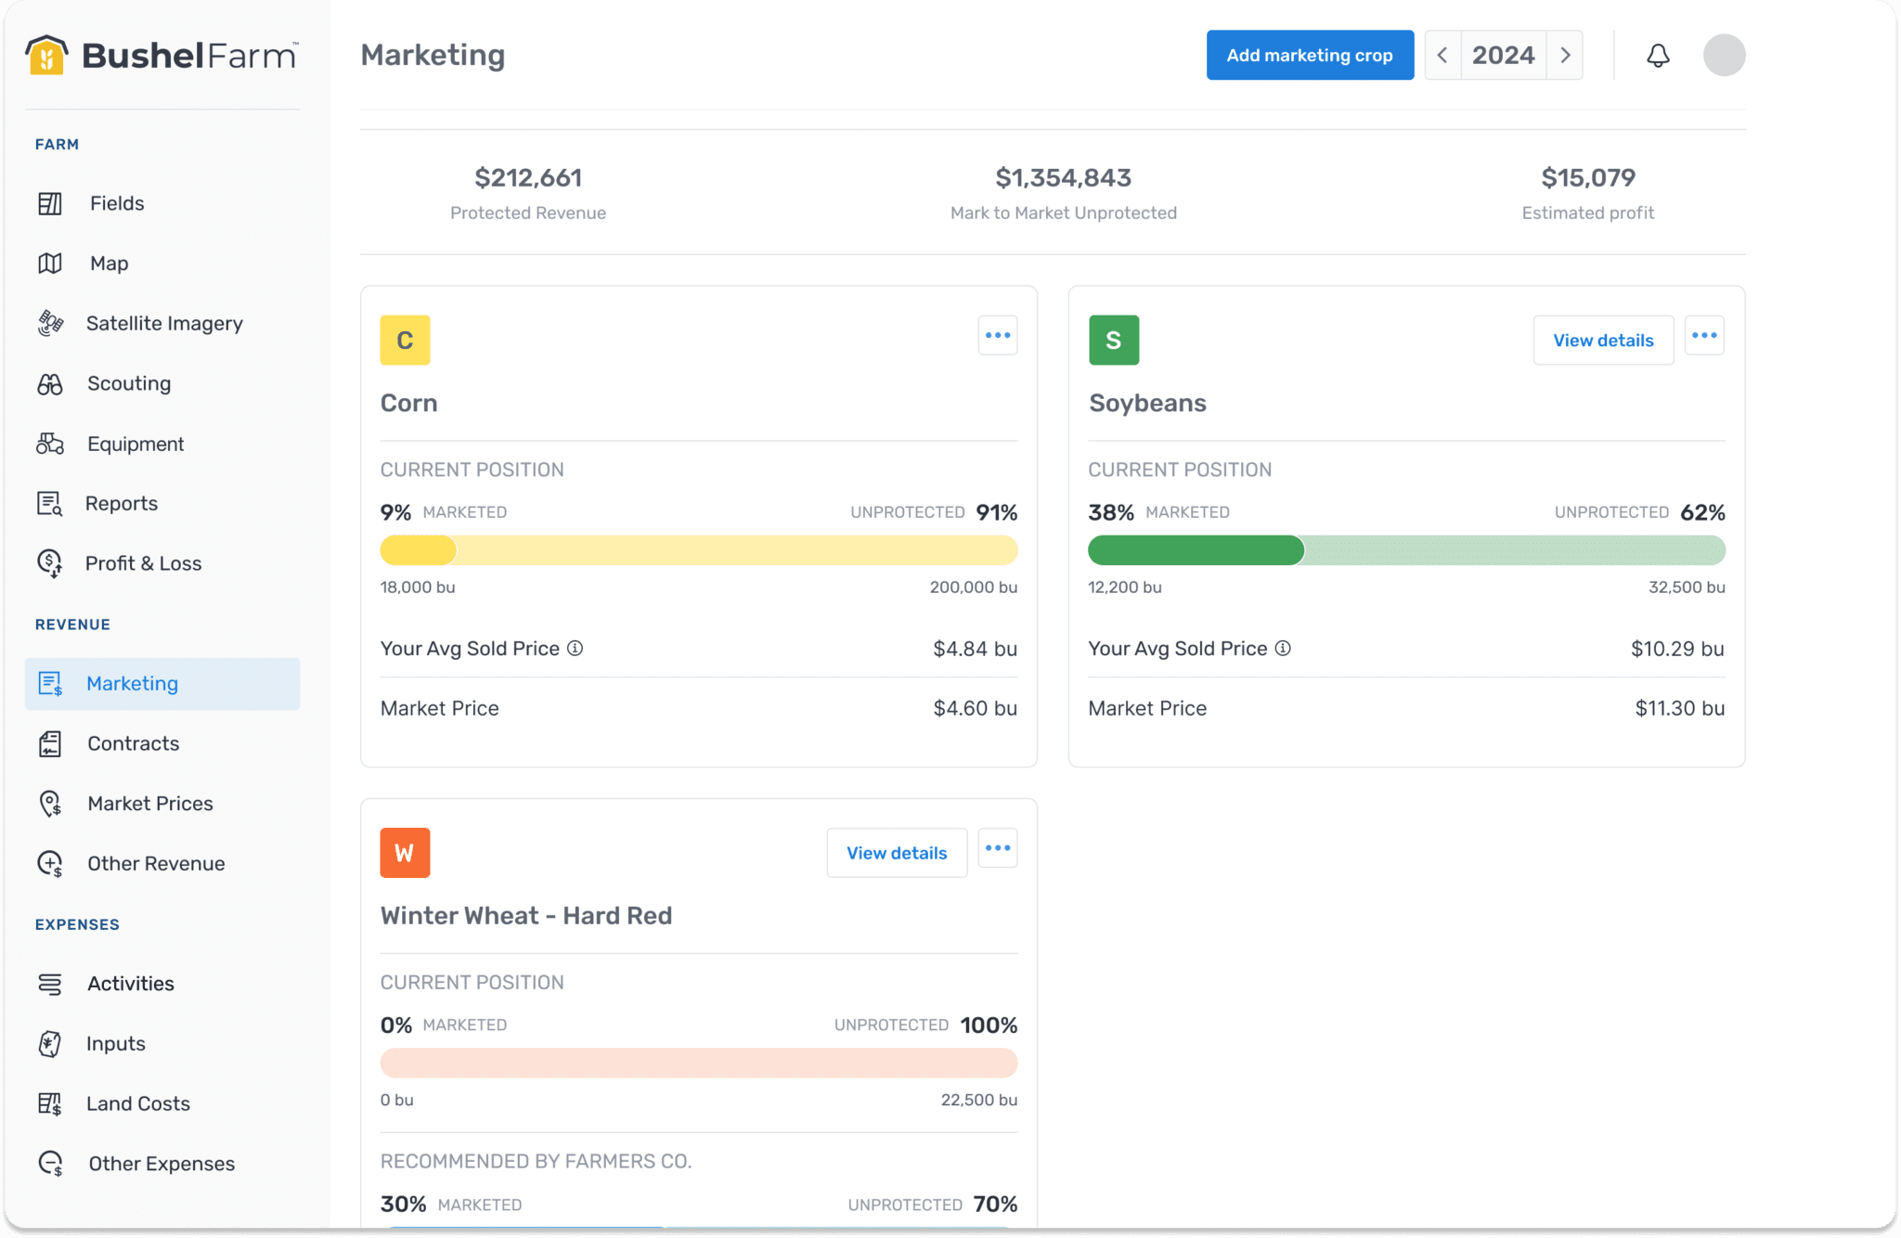Go to the previous year with the left chevron
The width and height of the screenshot is (1901, 1238).
coord(1442,55)
